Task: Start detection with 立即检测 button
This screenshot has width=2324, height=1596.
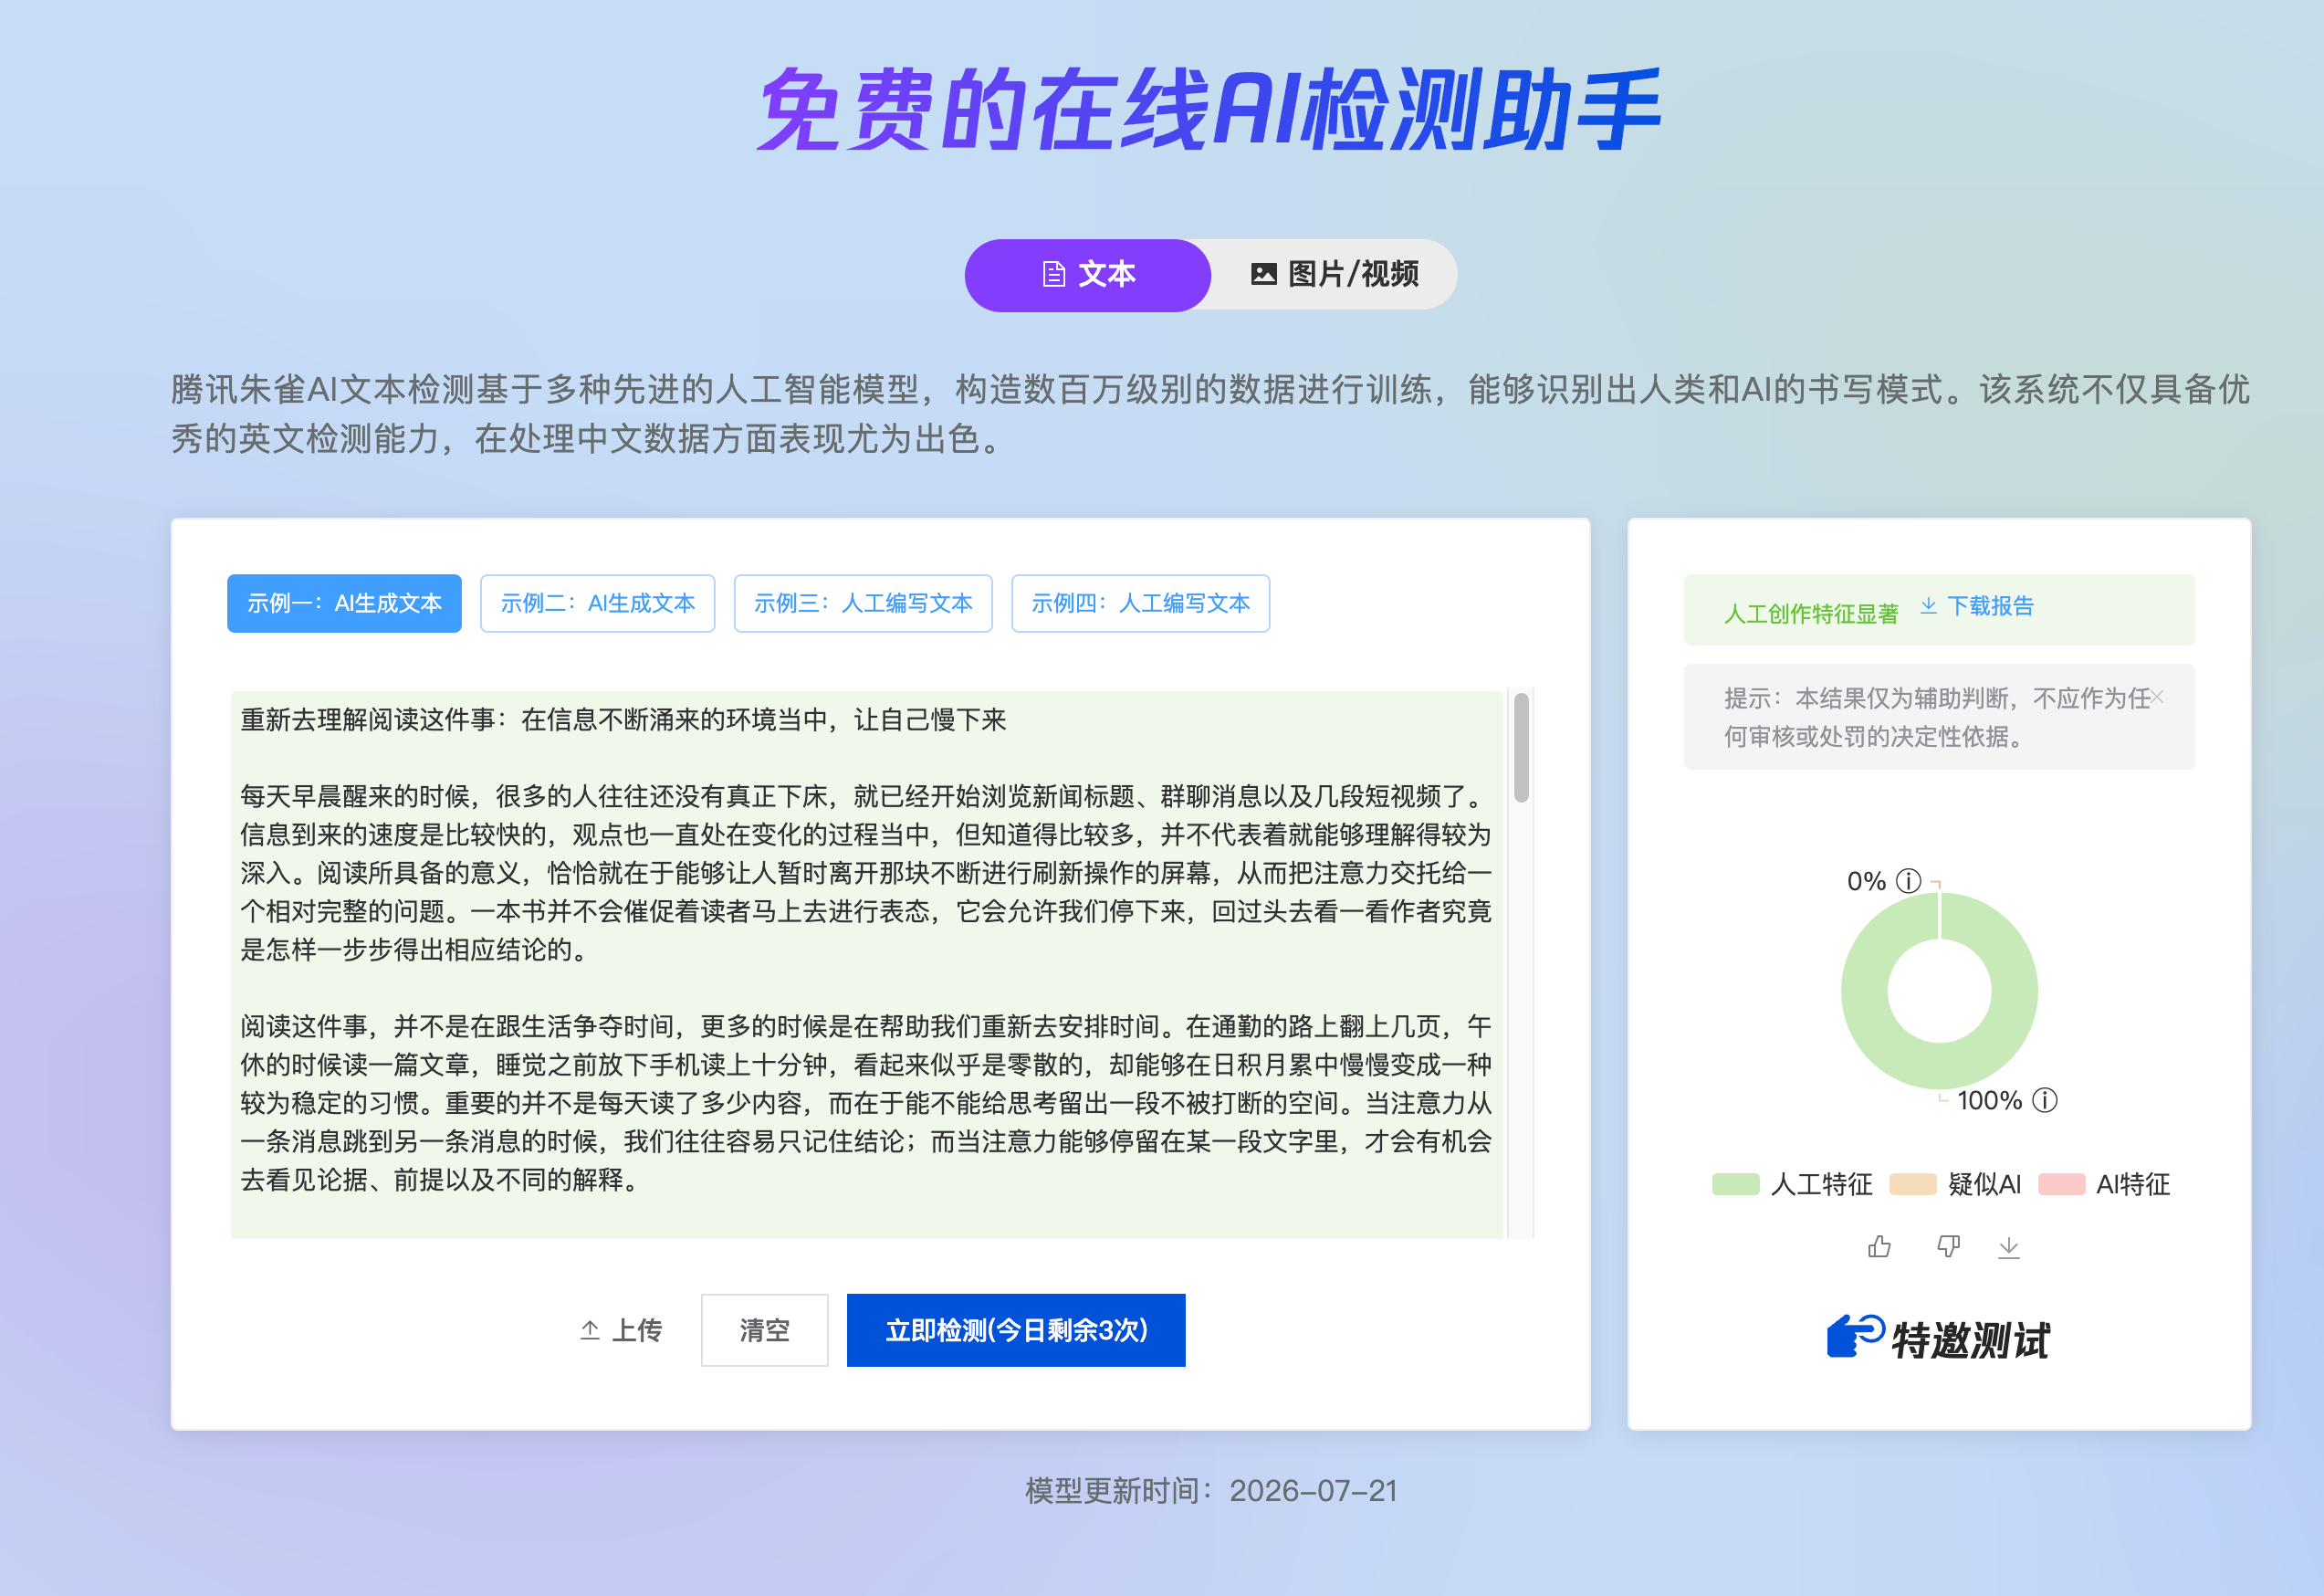Action: pyautogui.click(x=1016, y=1330)
